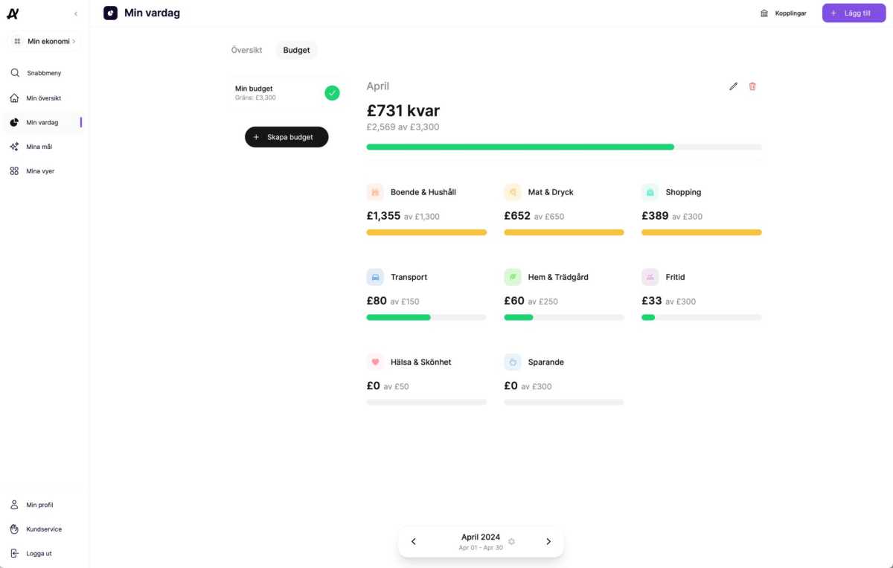893x568 pixels.
Task: Switch to the Budget tab
Action: pos(296,50)
